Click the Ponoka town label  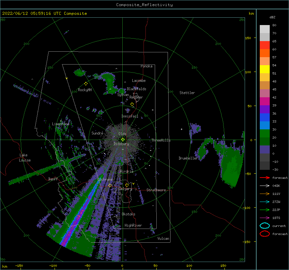pos(146,66)
